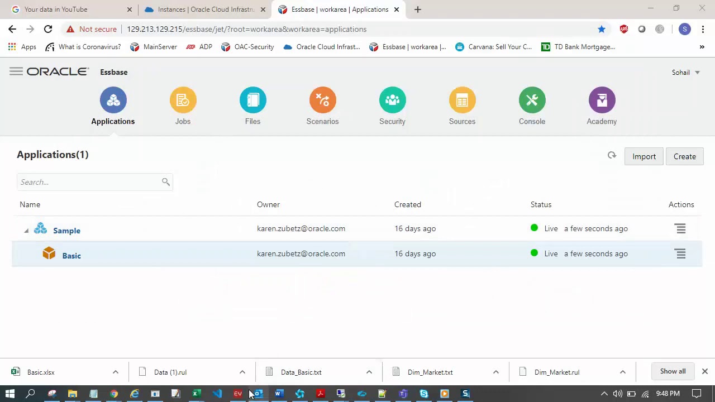Switch to Oracle Cloud Instances tab

206,9
